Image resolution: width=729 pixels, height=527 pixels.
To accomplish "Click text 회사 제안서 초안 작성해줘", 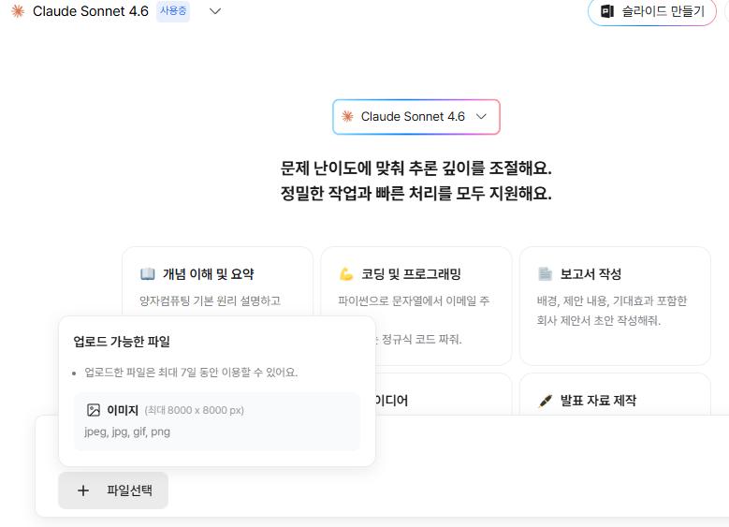I will pyautogui.click(x=599, y=320).
